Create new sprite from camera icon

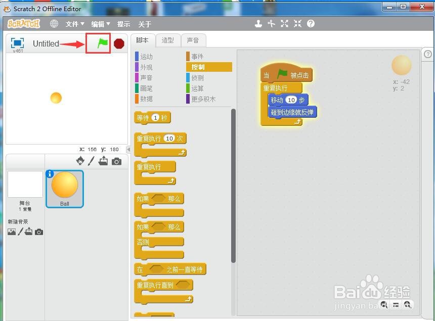116,161
